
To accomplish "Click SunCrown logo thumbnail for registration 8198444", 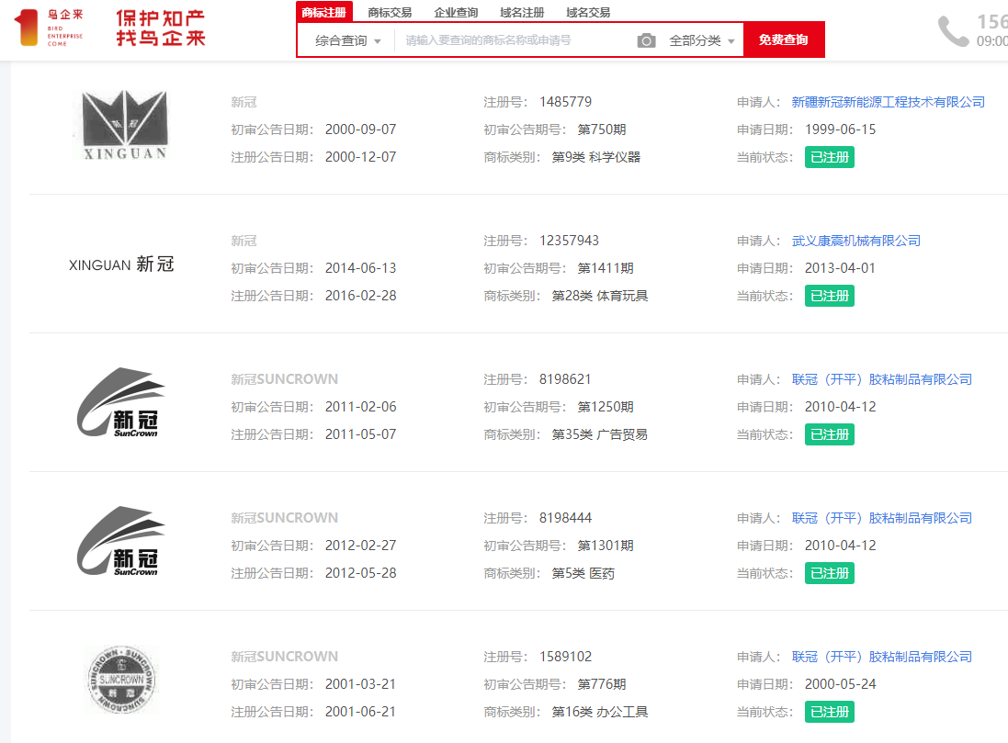I will pos(121,541).
